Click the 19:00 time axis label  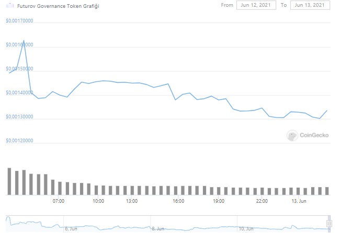pos(218,201)
